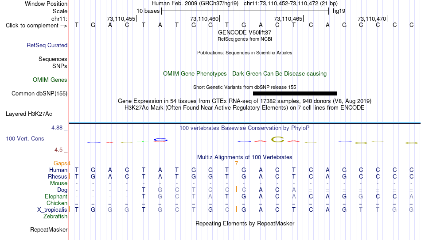Click the GTEx Gene Expression track title
The width and height of the screenshot is (421, 240).
click(x=245, y=101)
